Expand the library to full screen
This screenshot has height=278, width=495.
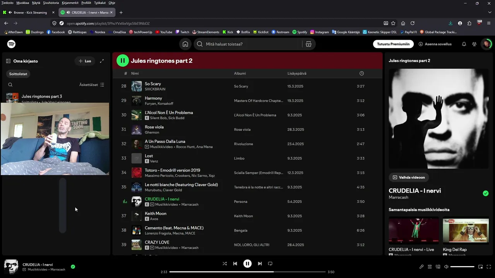point(102,61)
